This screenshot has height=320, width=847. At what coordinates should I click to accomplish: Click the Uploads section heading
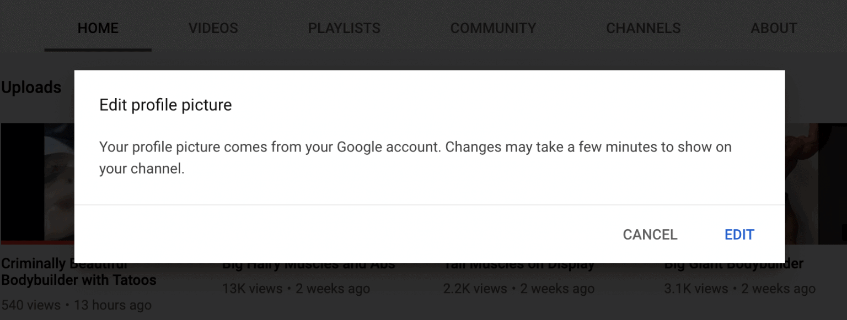coord(31,88)
